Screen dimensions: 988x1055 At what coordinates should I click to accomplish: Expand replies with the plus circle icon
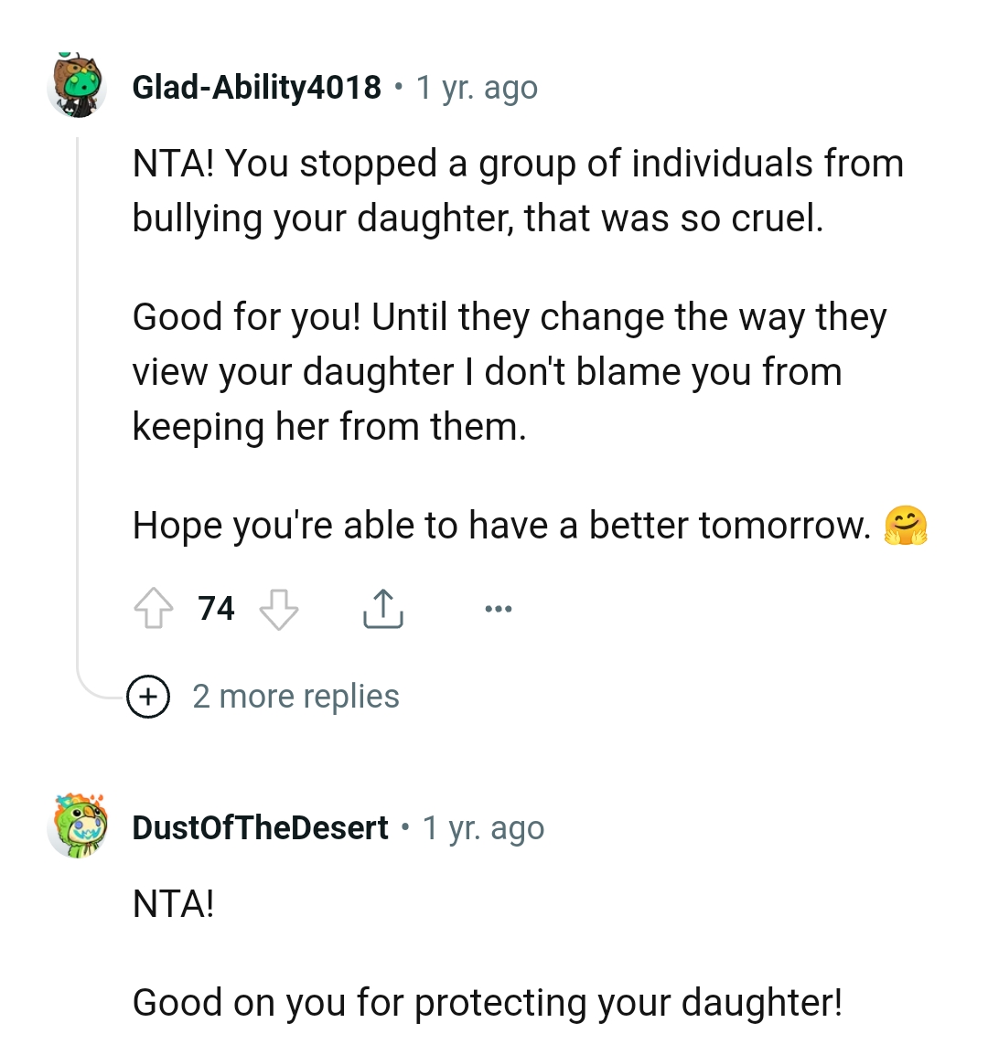[148, 698]
